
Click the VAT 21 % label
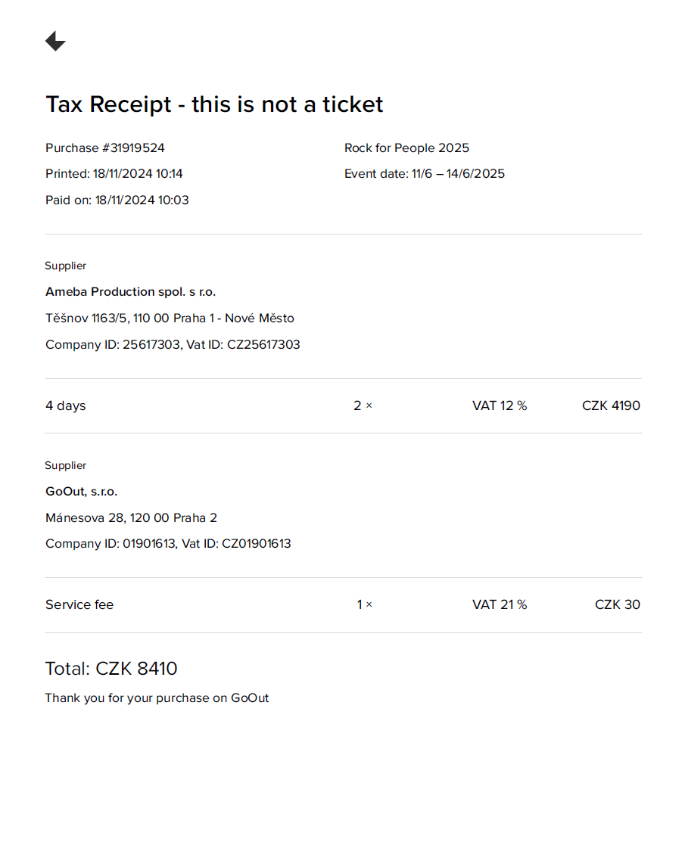click(500, 604)
